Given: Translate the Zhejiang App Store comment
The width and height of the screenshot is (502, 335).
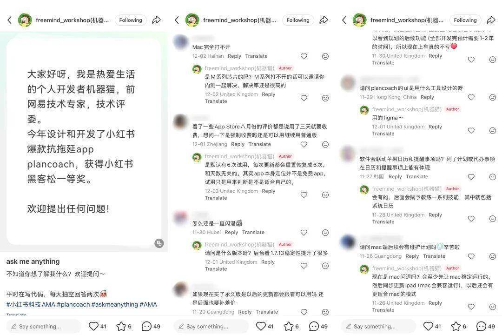Looking at the screenshot, I should (x=260, y=144).
